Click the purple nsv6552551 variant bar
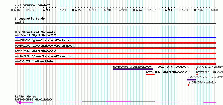223x105 pixels. click(x=191, y=80)
